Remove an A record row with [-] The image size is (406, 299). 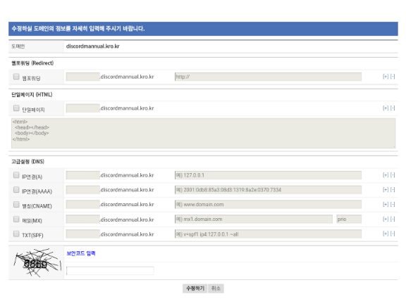[393, 175]
